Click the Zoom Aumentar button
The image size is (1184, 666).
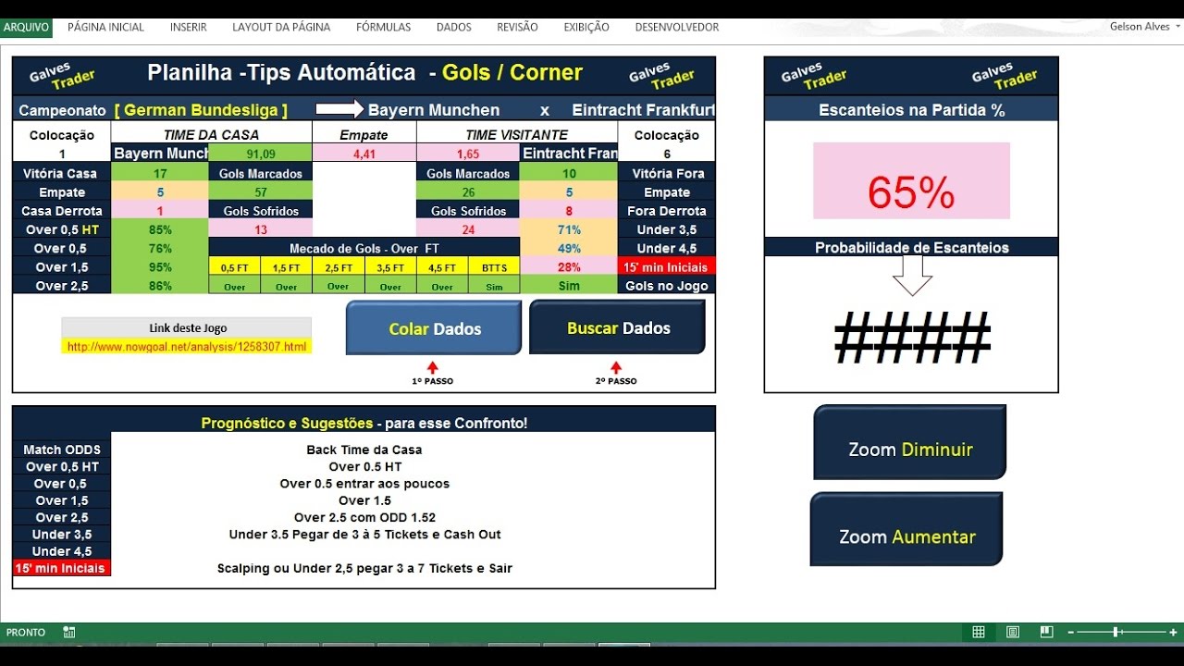[x=906, y=529]
